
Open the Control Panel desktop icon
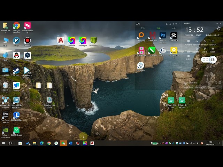(6, 70)
